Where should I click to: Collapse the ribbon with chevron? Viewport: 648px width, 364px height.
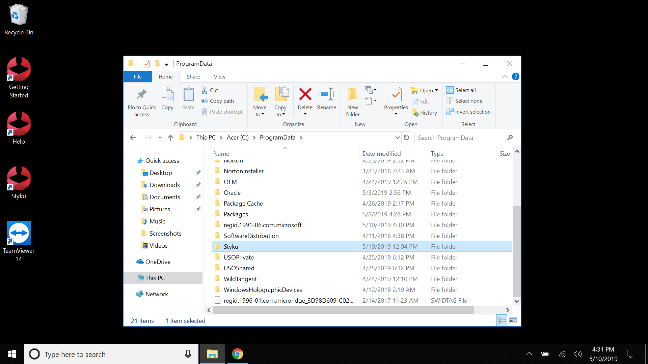click(505, 77)
